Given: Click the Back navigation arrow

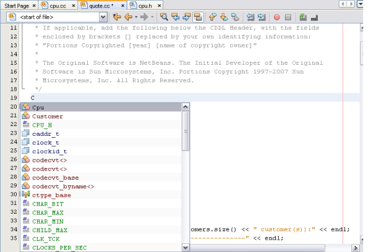Looking at the screenshot, I should click(129, 17).
